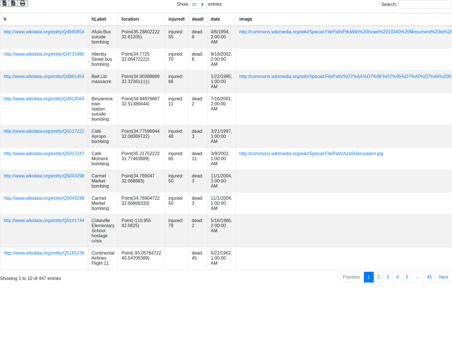Open Beit Lid massacre Wikidata link

point(44,77)
